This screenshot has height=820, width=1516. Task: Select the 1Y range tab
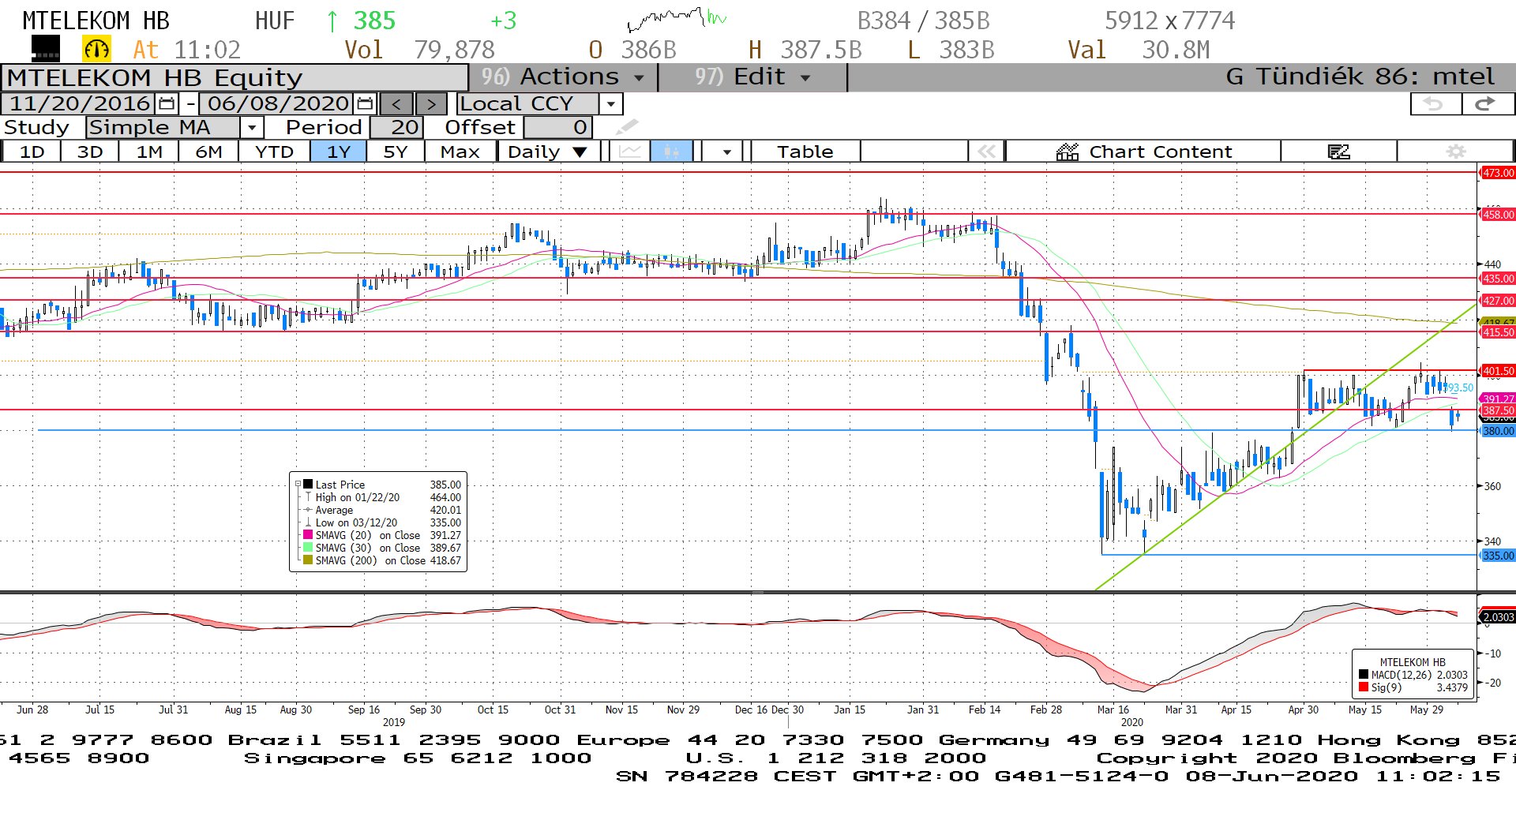click(338, 151)
